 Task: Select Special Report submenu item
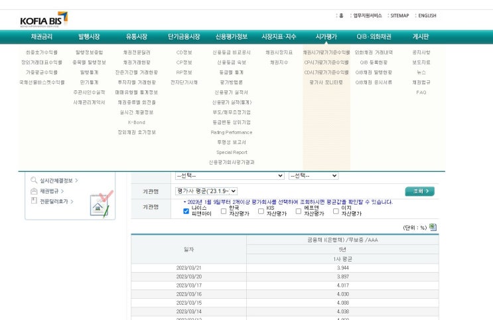point(232,152)
